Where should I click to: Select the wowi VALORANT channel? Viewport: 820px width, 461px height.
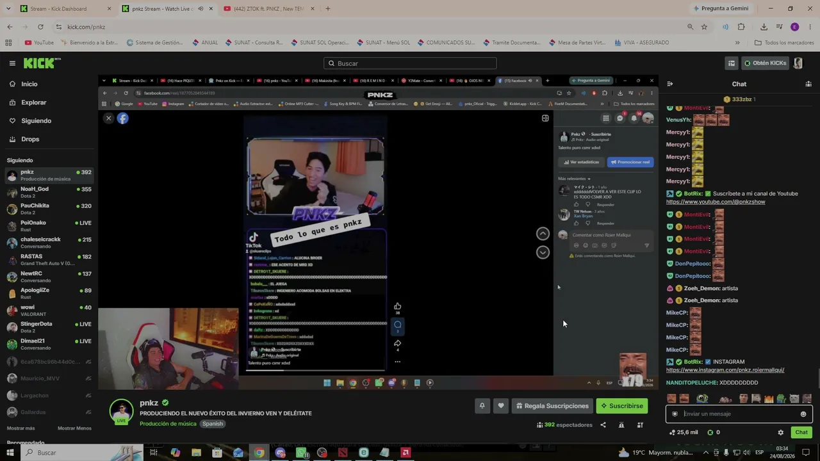point(49,311)
